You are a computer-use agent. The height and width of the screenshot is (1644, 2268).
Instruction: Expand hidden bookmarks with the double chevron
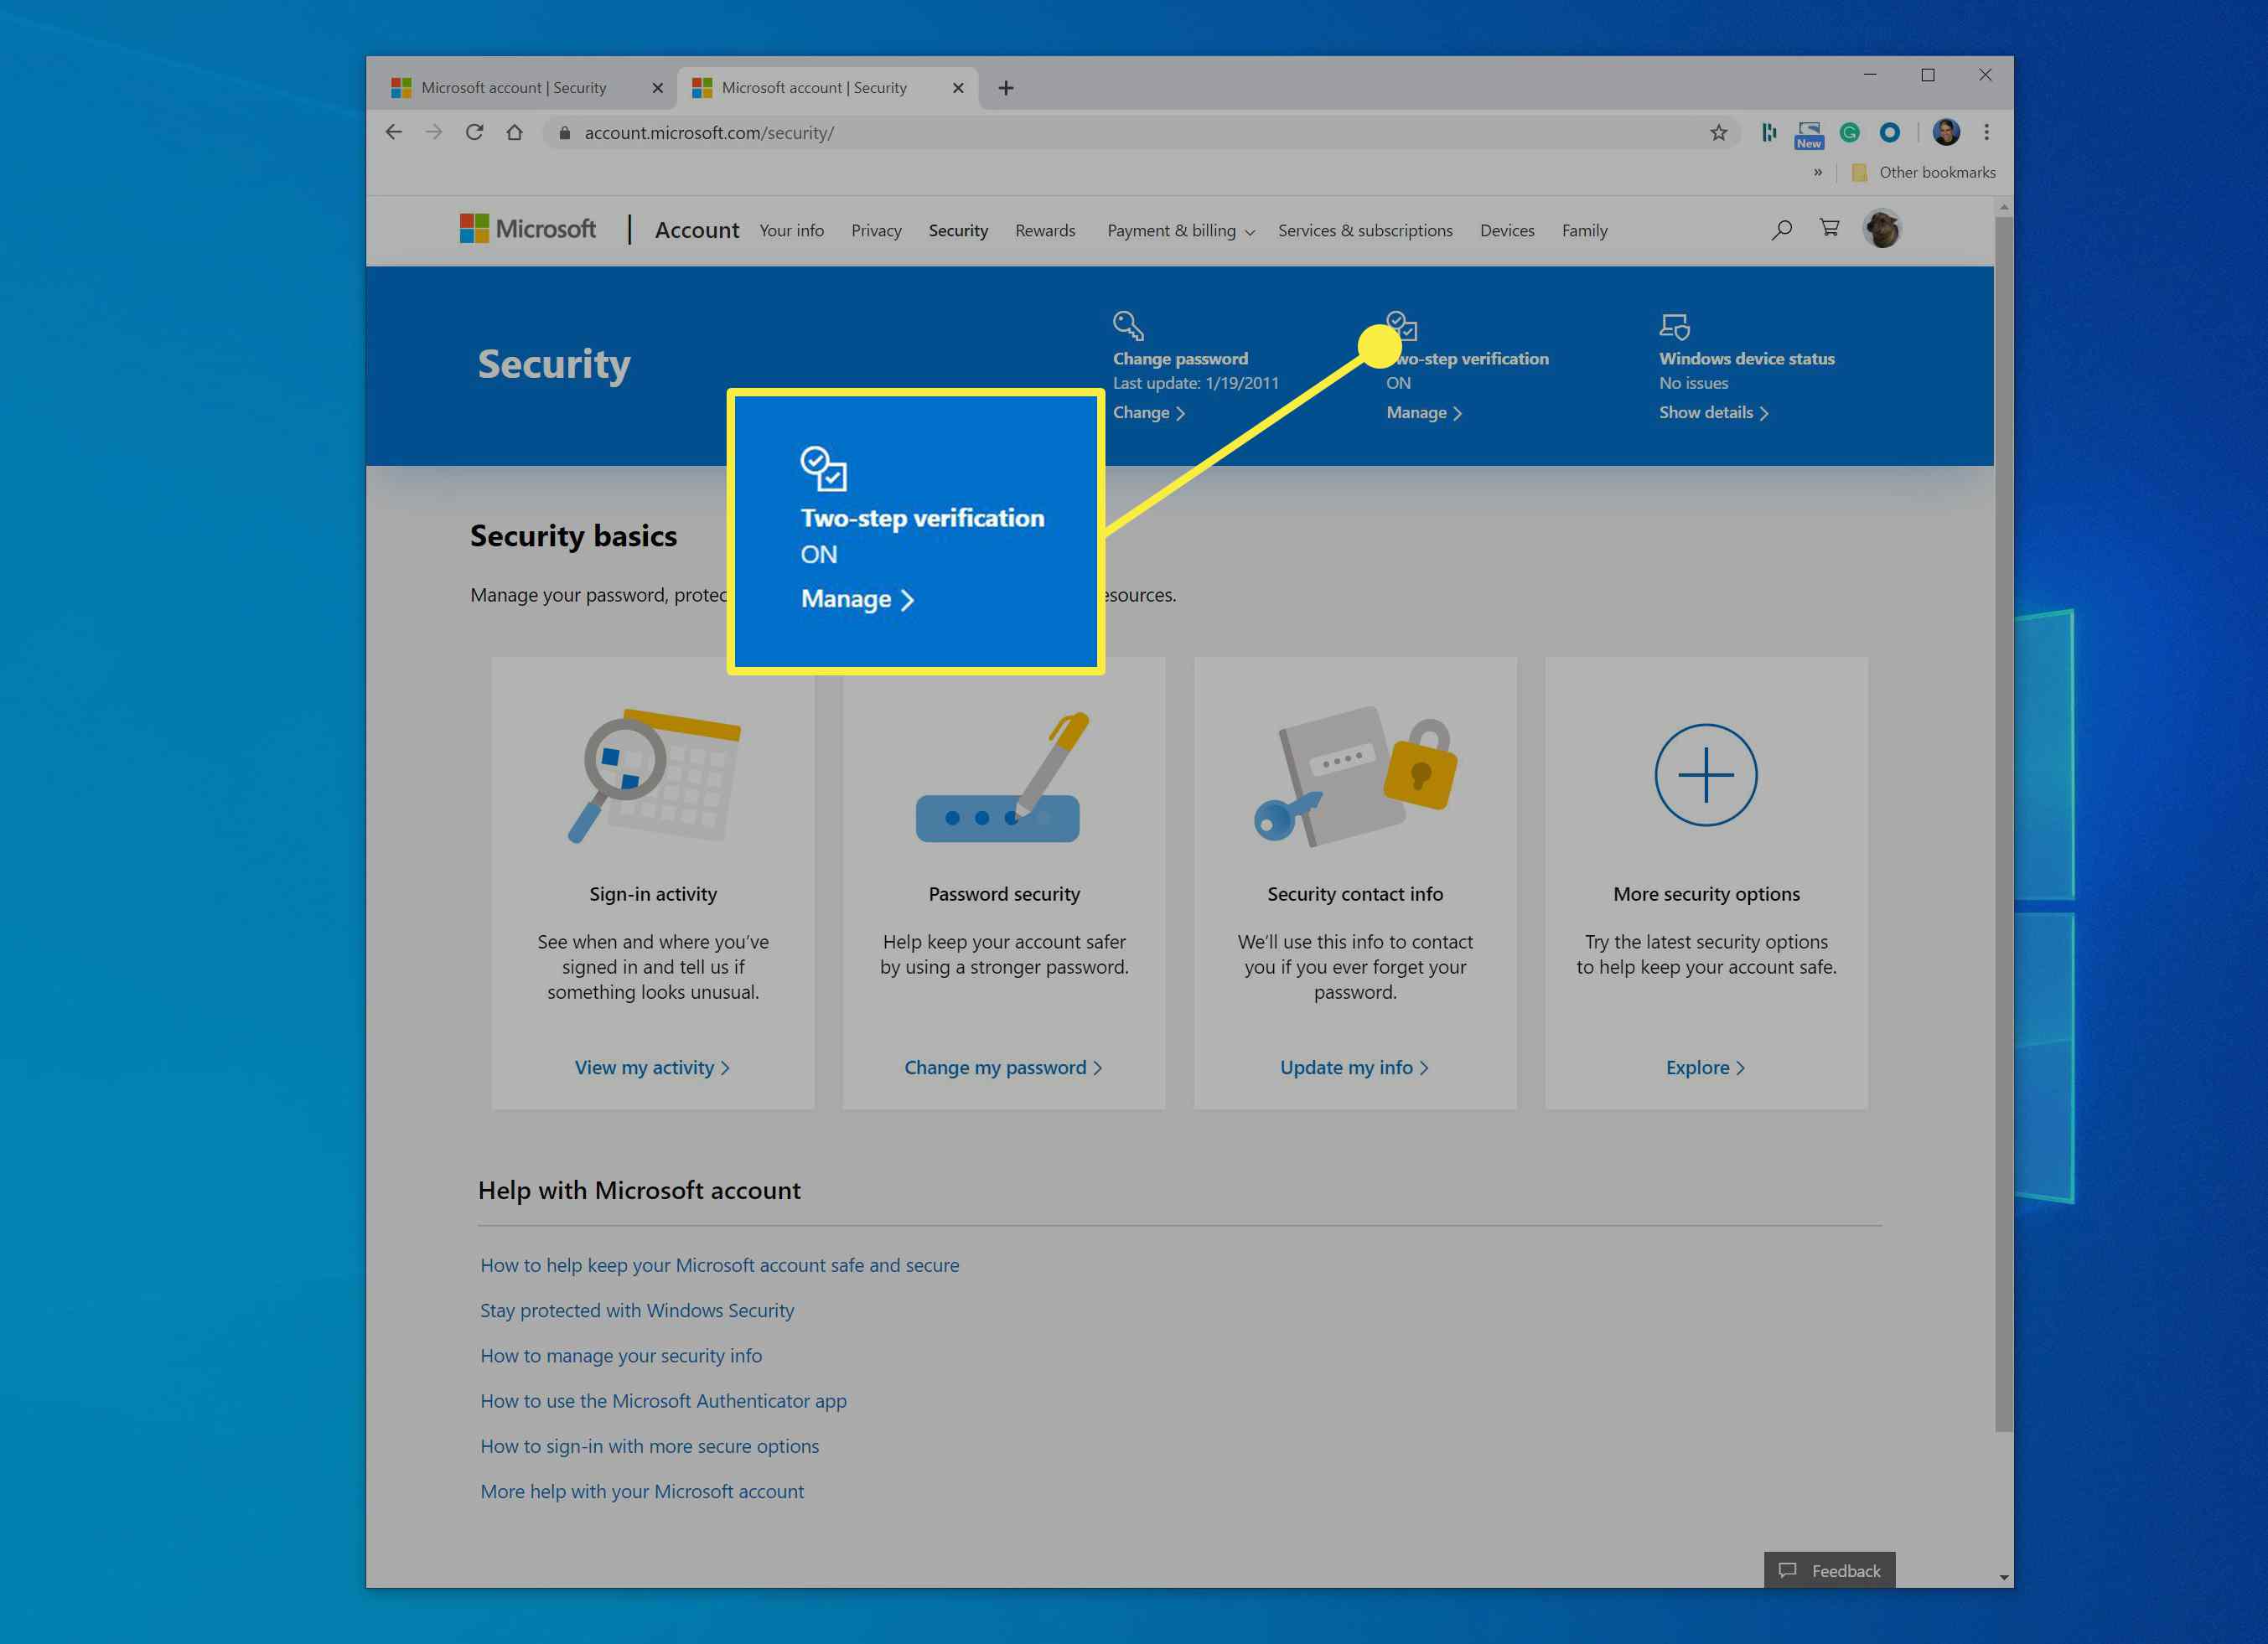(x=1817, y=172)
